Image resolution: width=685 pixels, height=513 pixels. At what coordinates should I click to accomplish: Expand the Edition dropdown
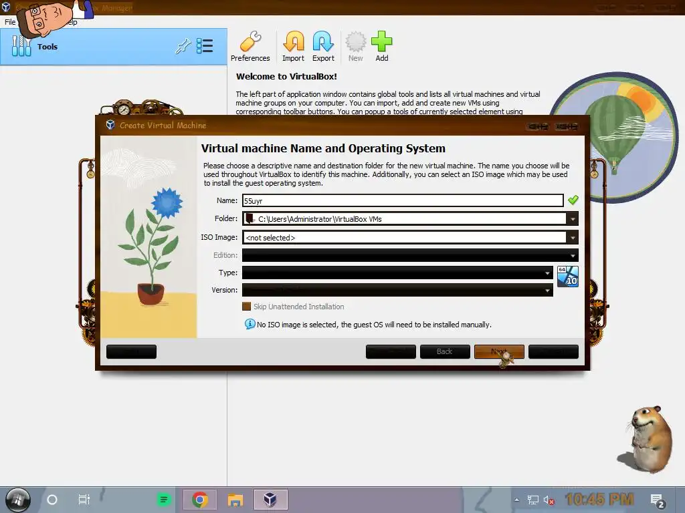[x=573, y=255]
